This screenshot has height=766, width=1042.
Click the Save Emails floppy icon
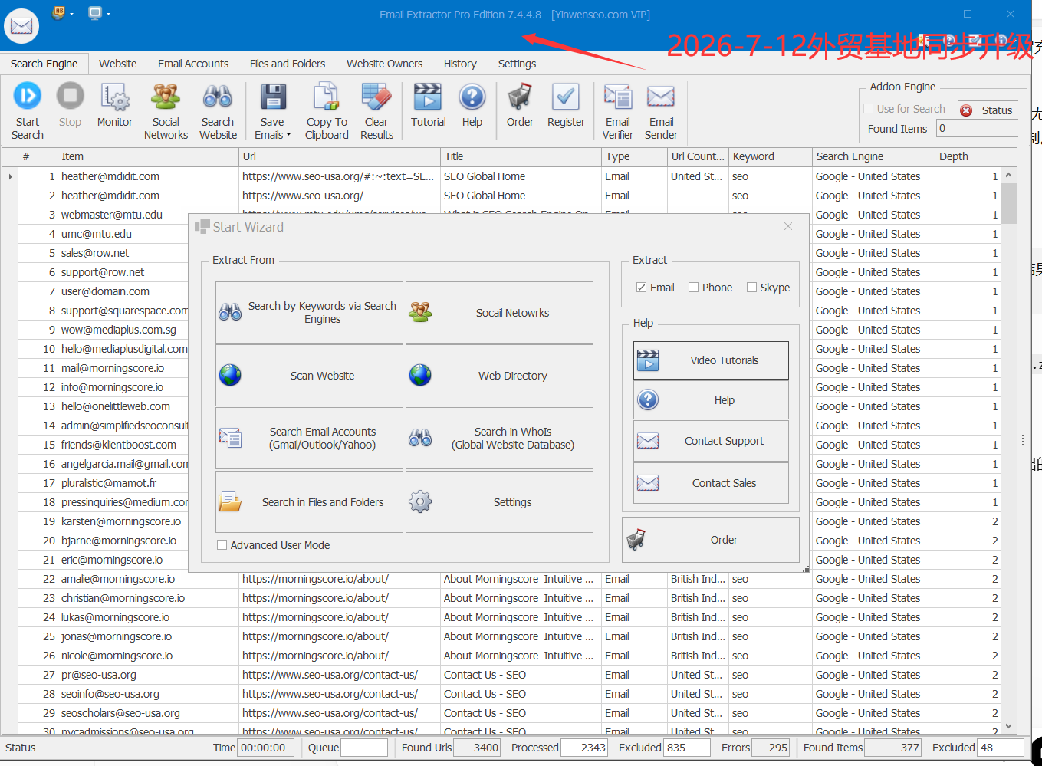coord(272,97)
